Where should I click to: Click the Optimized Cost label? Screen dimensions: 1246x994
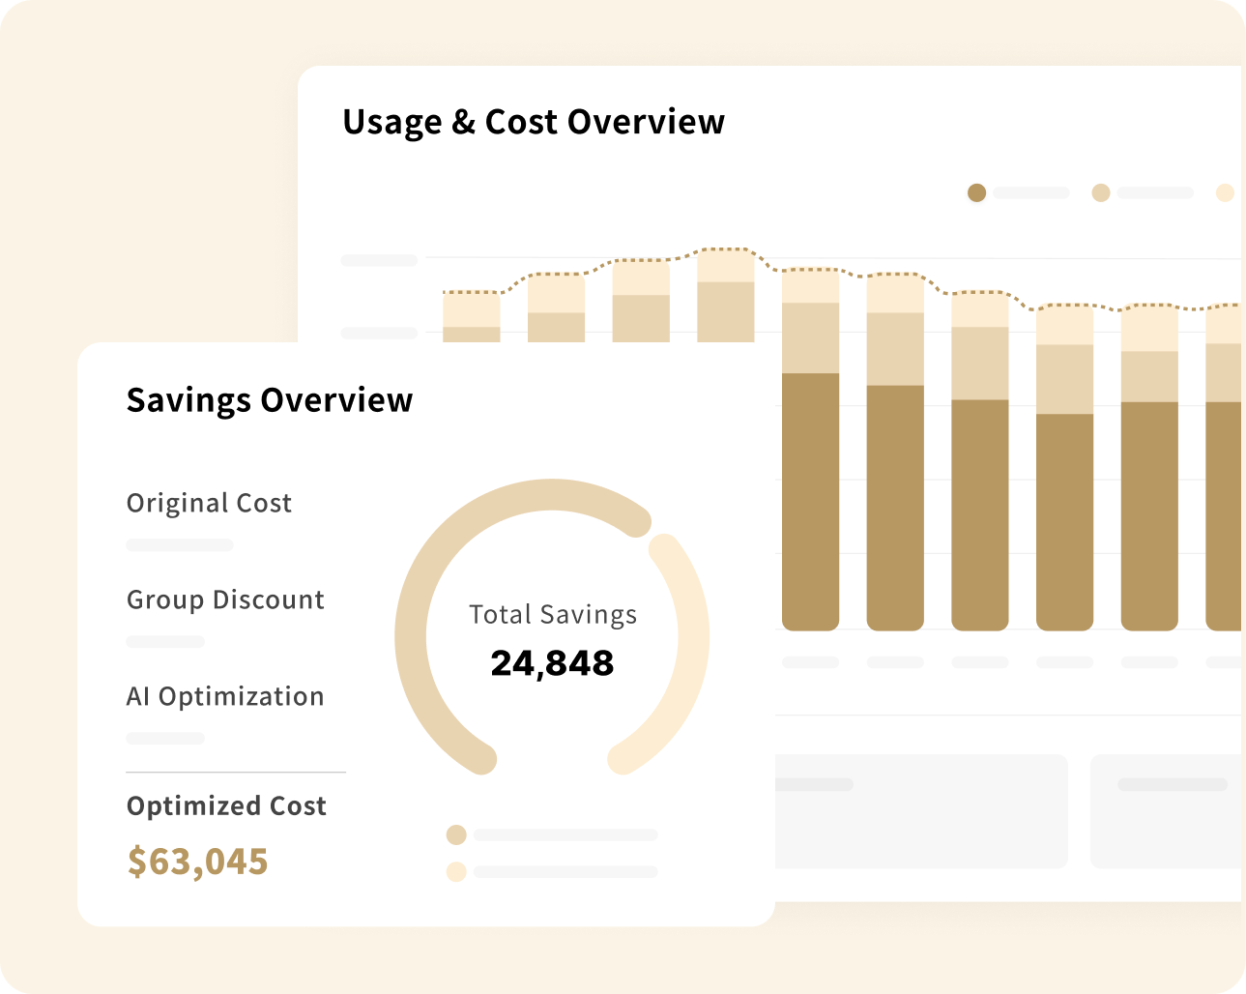[x=226, y=806]
